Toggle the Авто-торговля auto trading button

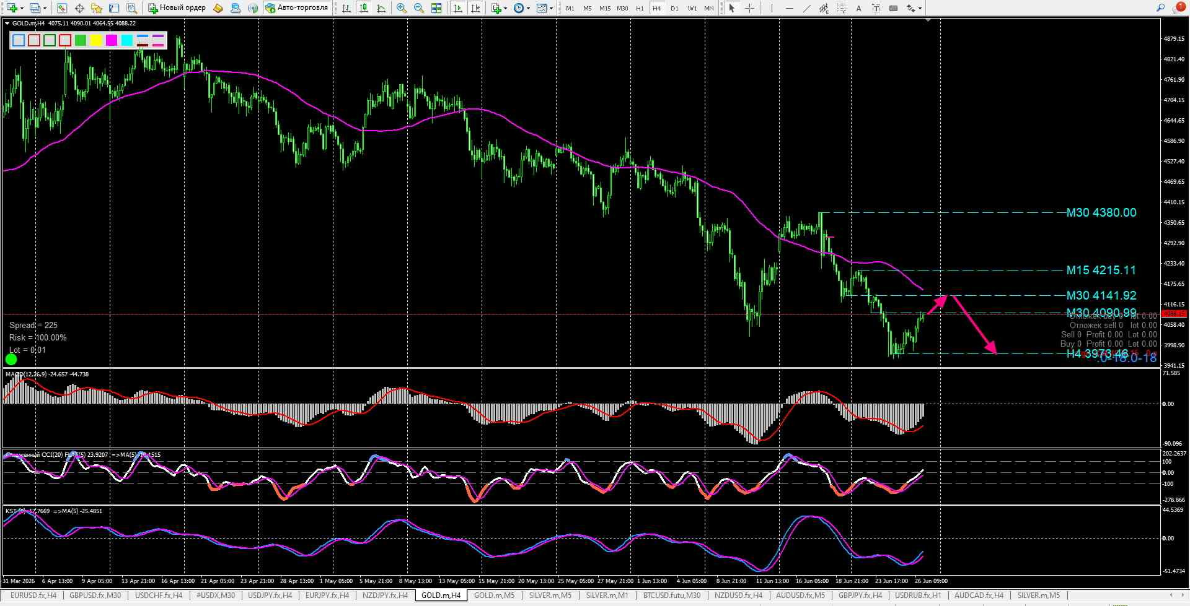click(x=297, y=8)
